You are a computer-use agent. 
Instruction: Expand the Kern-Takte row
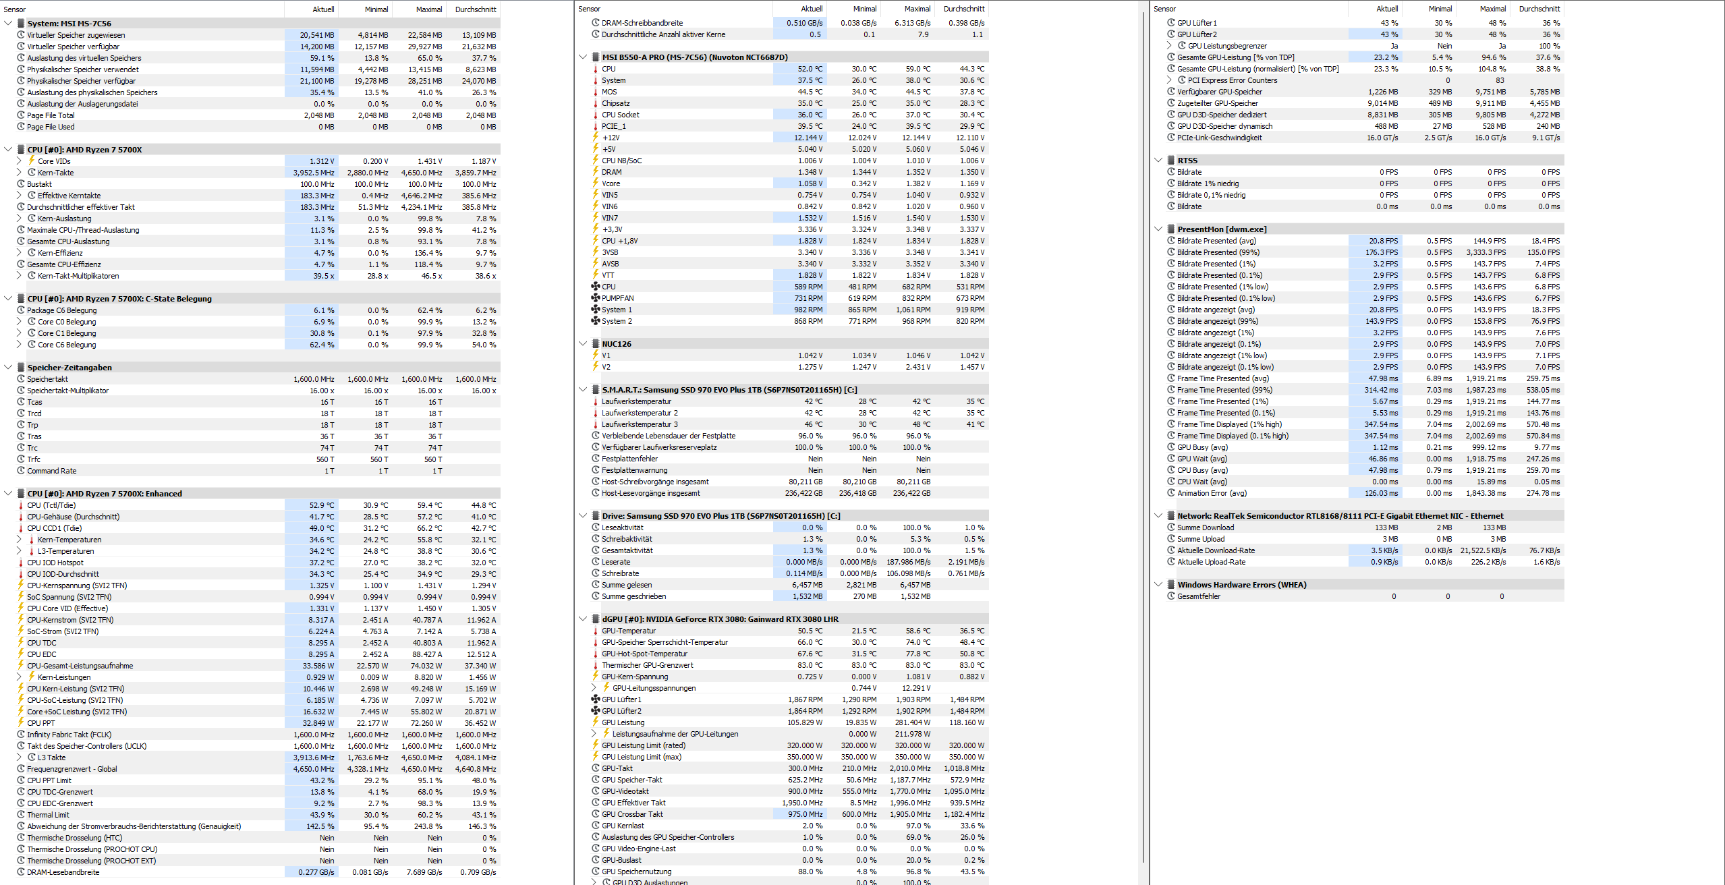tap(19, 173)
